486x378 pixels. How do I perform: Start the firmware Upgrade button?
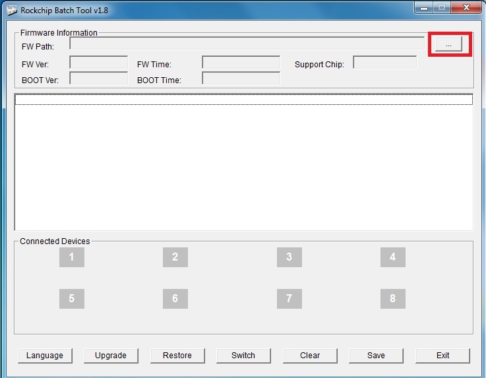[111, 356]
